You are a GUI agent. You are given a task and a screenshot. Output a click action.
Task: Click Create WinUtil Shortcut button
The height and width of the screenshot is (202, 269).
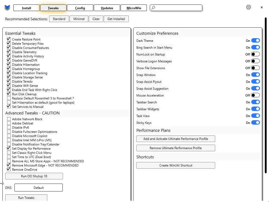[176, 165]
